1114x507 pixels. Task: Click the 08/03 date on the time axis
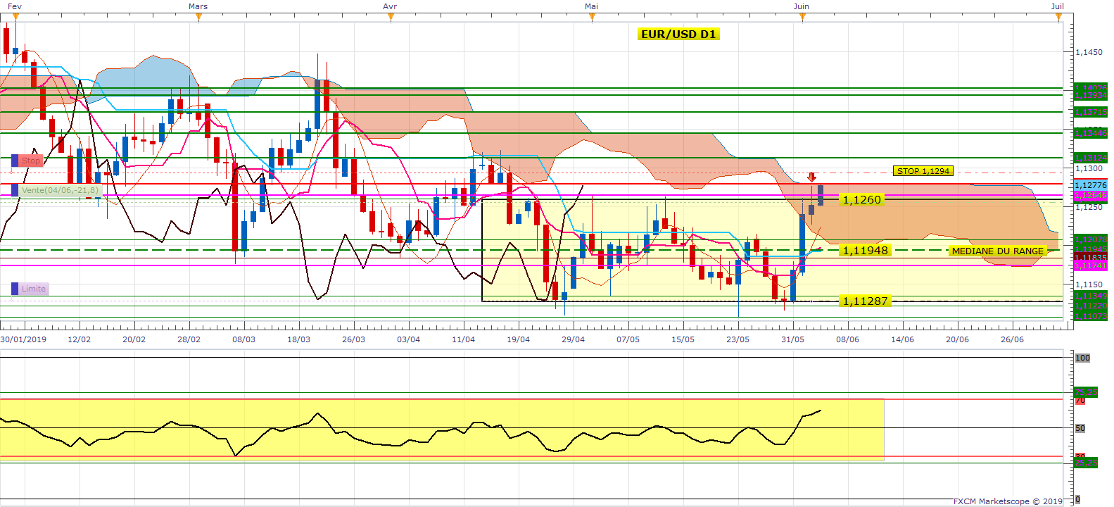pyautogui.click(x=243, y=339)
